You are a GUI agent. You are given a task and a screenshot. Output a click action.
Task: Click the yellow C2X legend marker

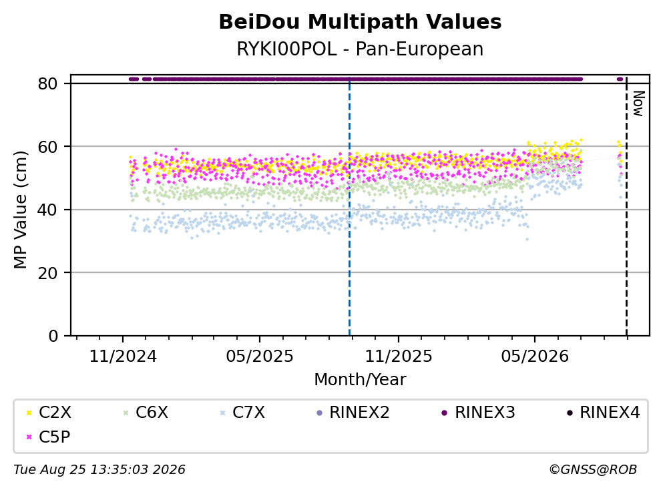[29, 413]
